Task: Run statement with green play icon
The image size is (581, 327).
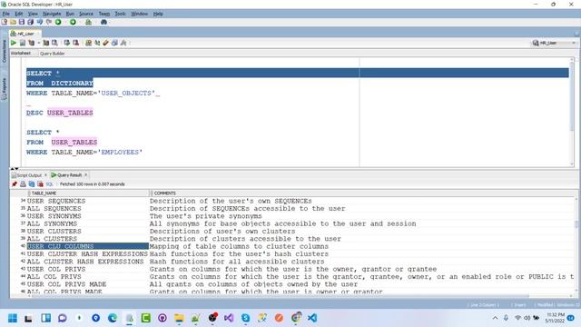Action: click(14, 43)
